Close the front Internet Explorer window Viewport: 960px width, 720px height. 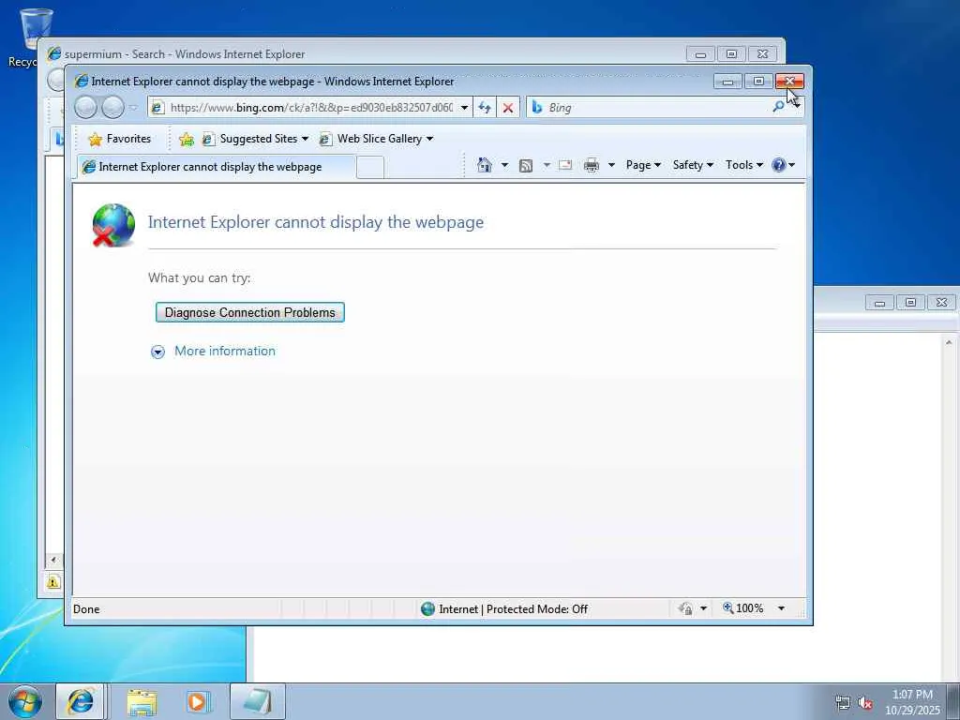[789, 82]
